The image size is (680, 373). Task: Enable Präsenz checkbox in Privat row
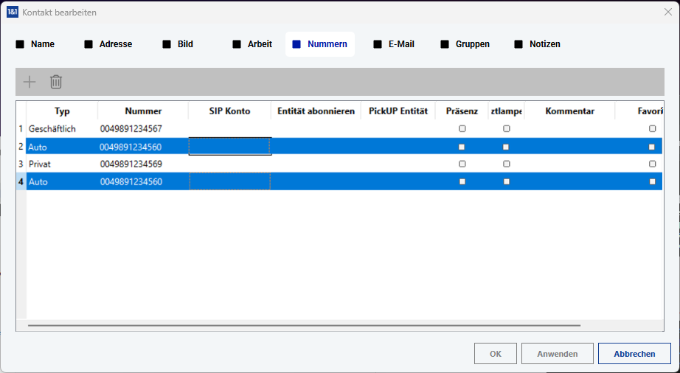tap(462, 164)
